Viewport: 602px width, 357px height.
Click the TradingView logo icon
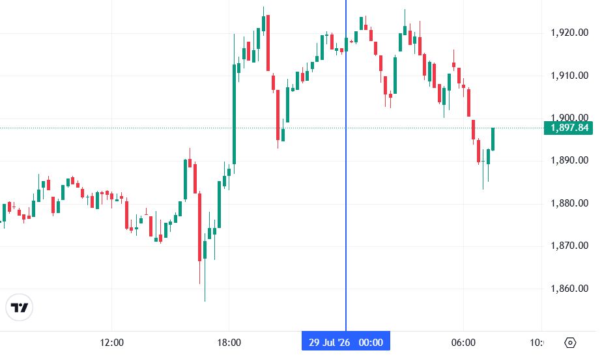click(x=19, y=307)
